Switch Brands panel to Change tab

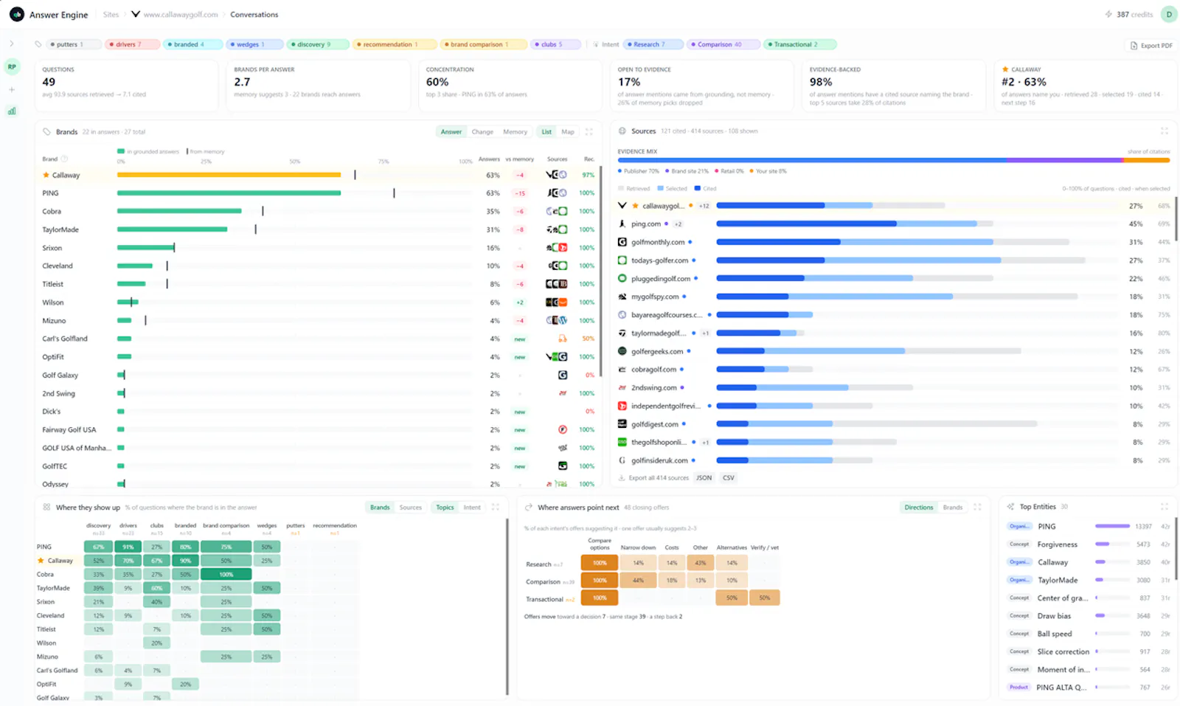(x=482, y=132)
